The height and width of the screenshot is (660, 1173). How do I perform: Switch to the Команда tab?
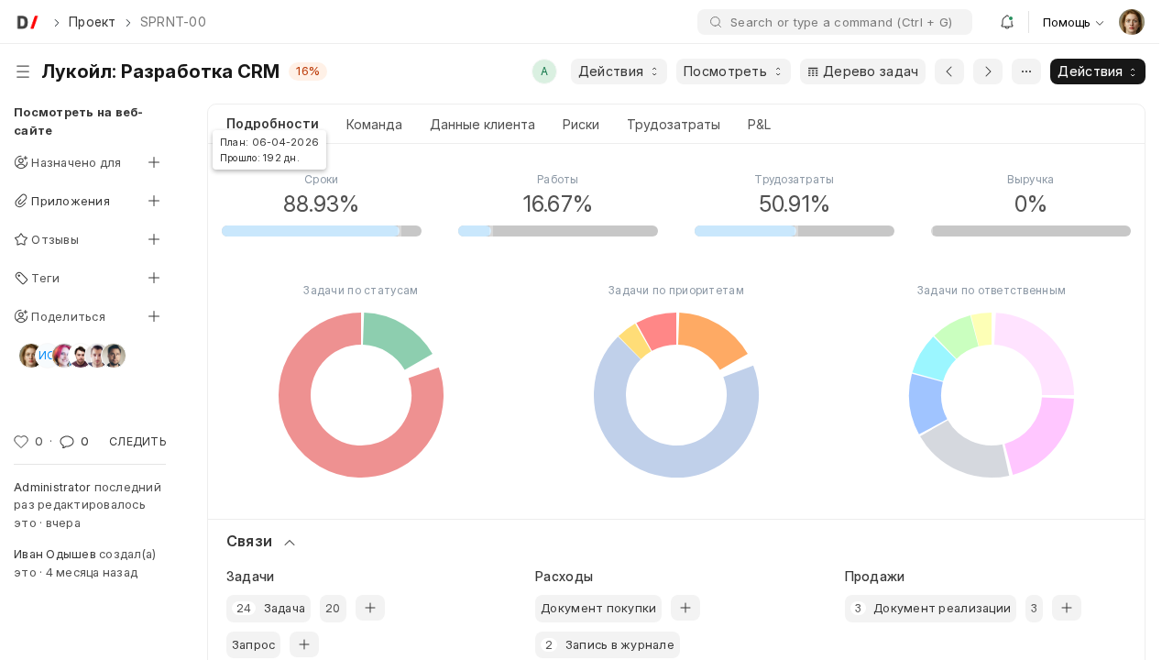(374, 125)
